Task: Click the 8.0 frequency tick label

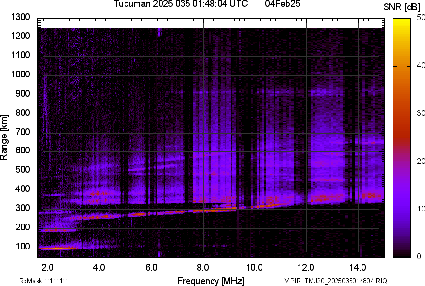Action: tap(203, 267)
